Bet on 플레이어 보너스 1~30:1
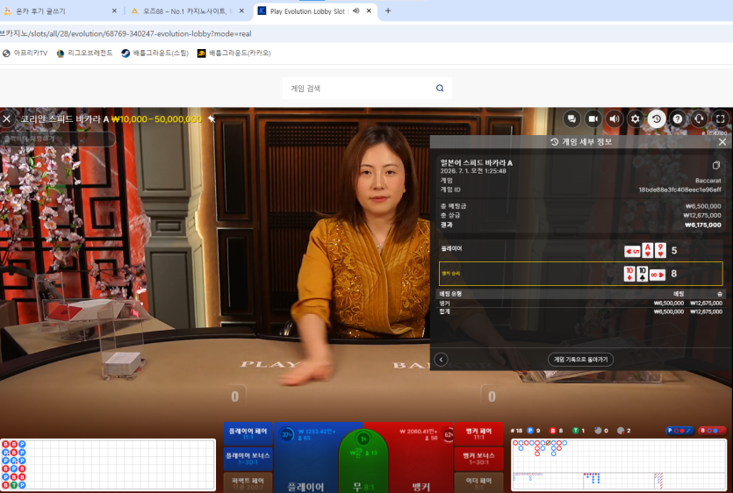733x493 pixels. [248, 459]
